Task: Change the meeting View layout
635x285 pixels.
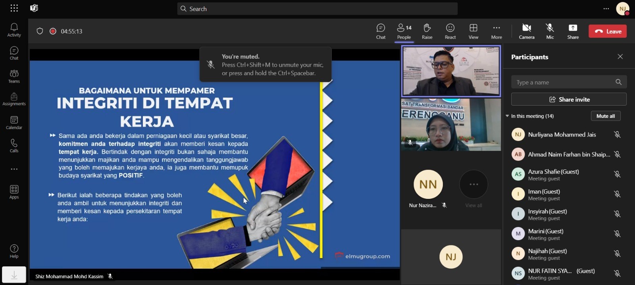Action: (473, 31)
